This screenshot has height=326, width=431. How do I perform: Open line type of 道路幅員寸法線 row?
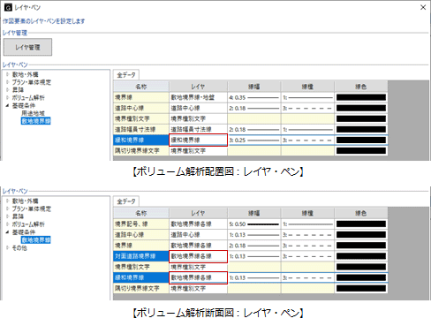coord(307,130)
